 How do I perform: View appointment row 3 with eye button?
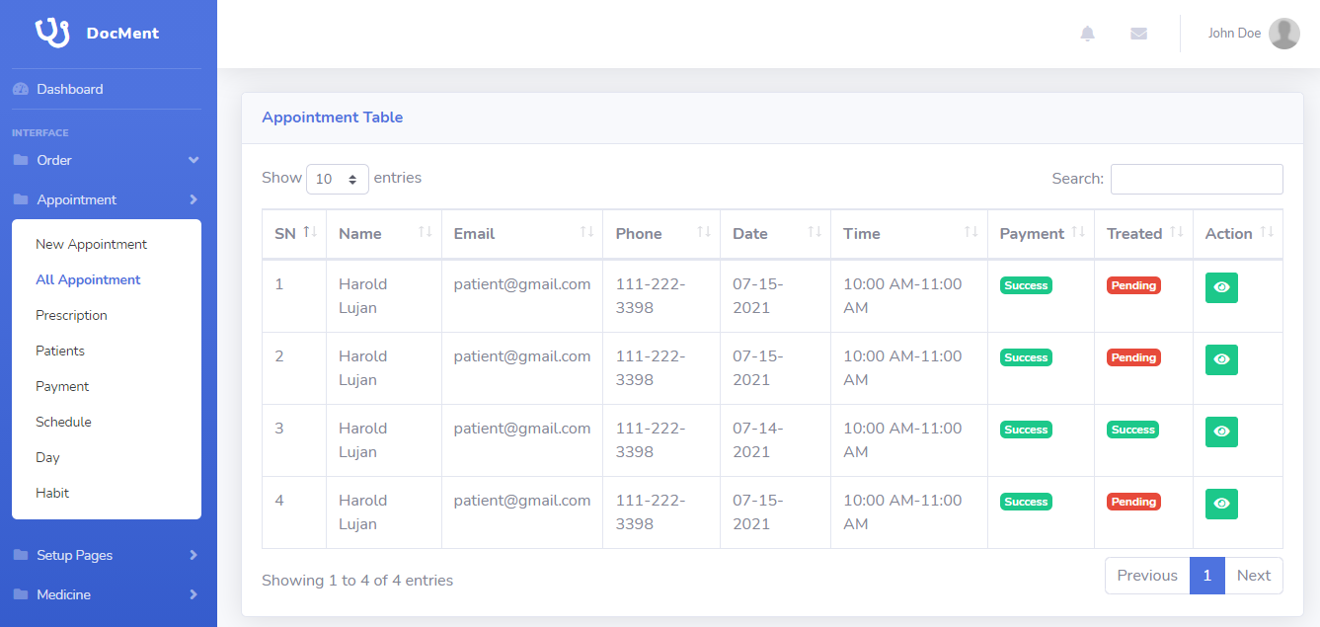(1221, 431)
